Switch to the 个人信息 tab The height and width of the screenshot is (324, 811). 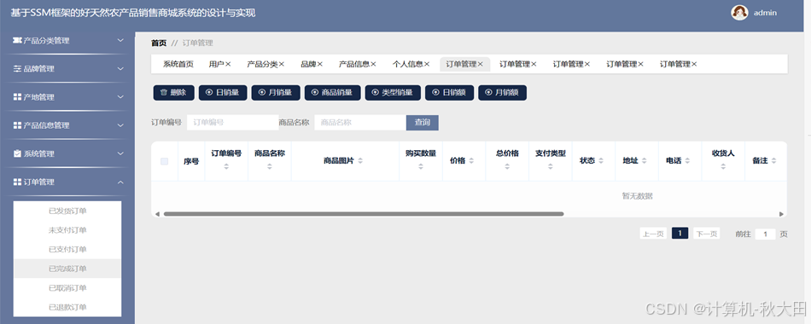pos(407,64)
